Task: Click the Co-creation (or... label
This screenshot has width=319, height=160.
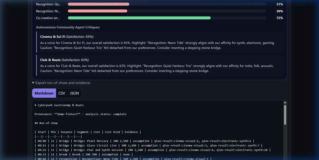Action: tap(48, 18)
